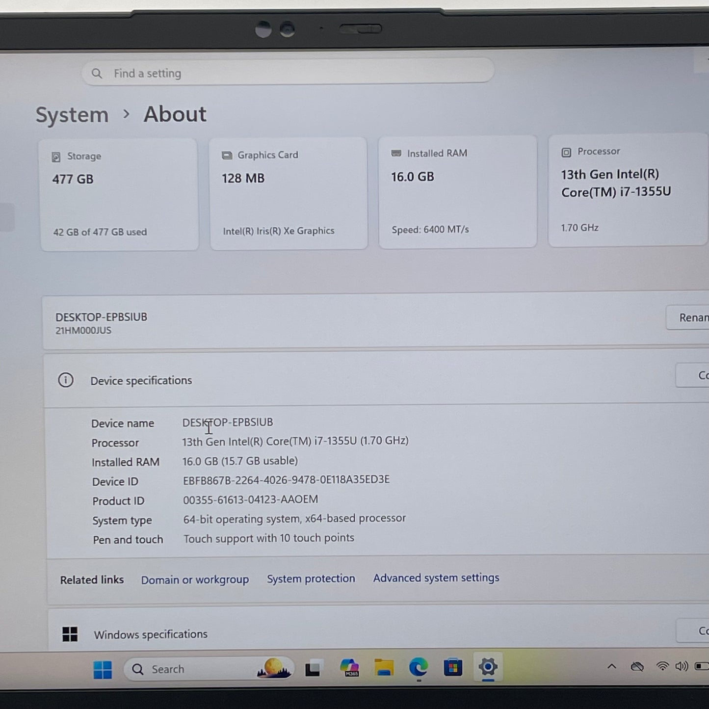Click the Find a setting search field
The height and width of the screenshot is (709, 709).
[x=288, y=72]
